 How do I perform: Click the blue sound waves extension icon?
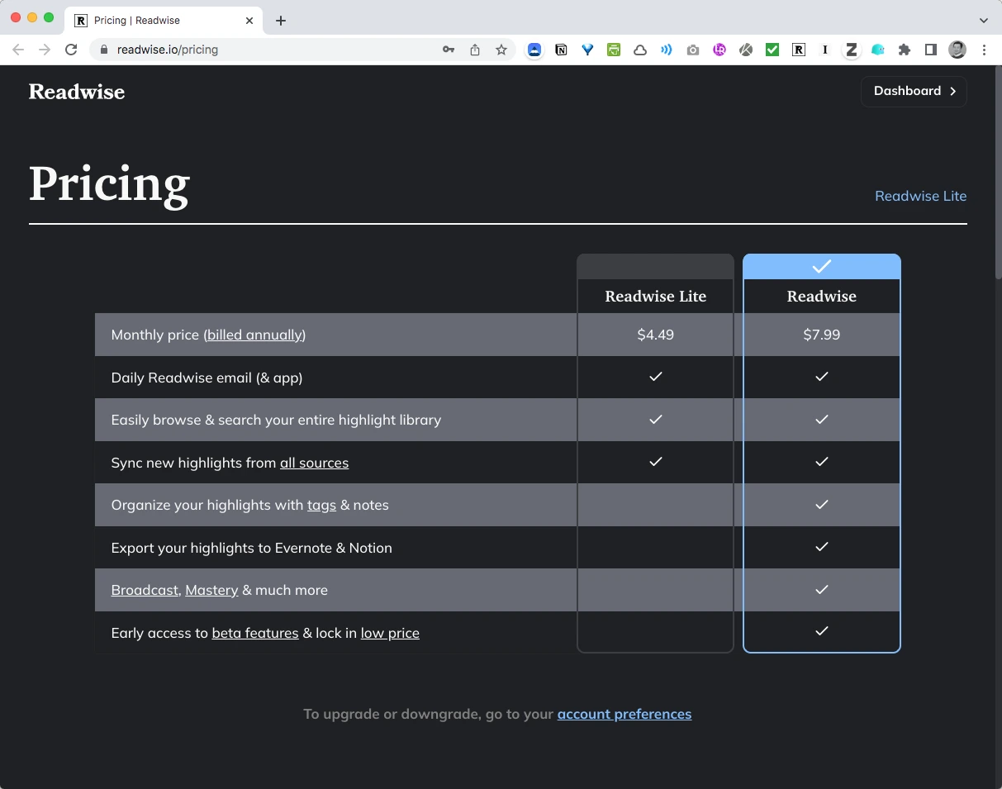(x=667, y=50)
